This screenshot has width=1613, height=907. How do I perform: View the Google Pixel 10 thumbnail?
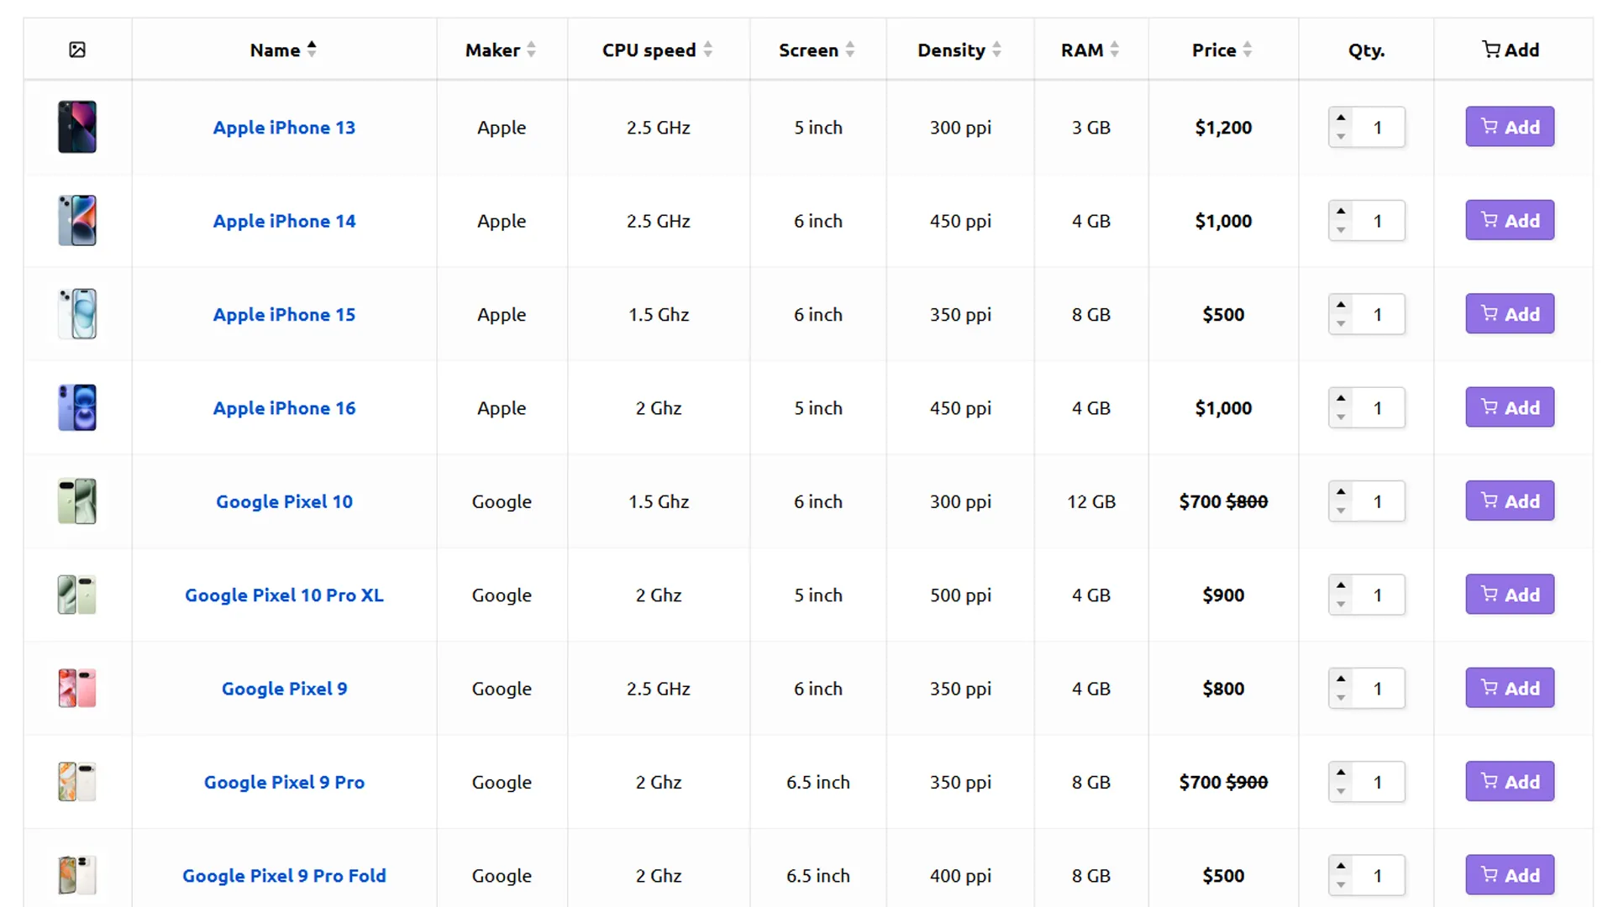tap(77, 501)
